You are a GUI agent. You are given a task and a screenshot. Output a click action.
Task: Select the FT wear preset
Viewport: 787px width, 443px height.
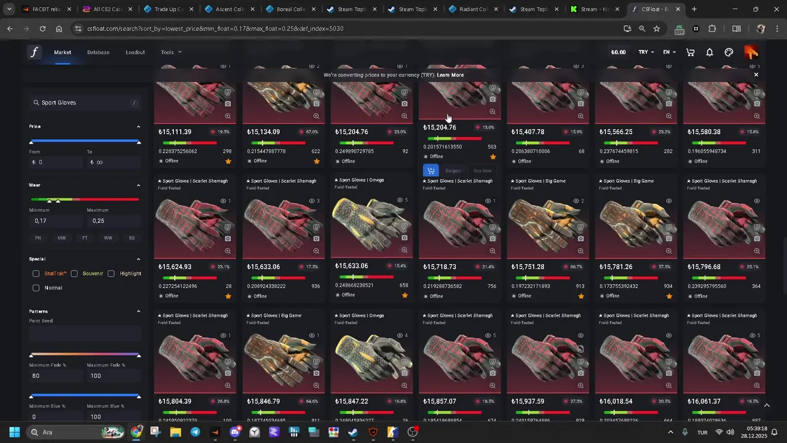85,238
